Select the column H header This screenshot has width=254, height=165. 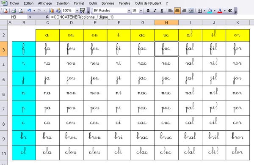click(x=166, y=23)
